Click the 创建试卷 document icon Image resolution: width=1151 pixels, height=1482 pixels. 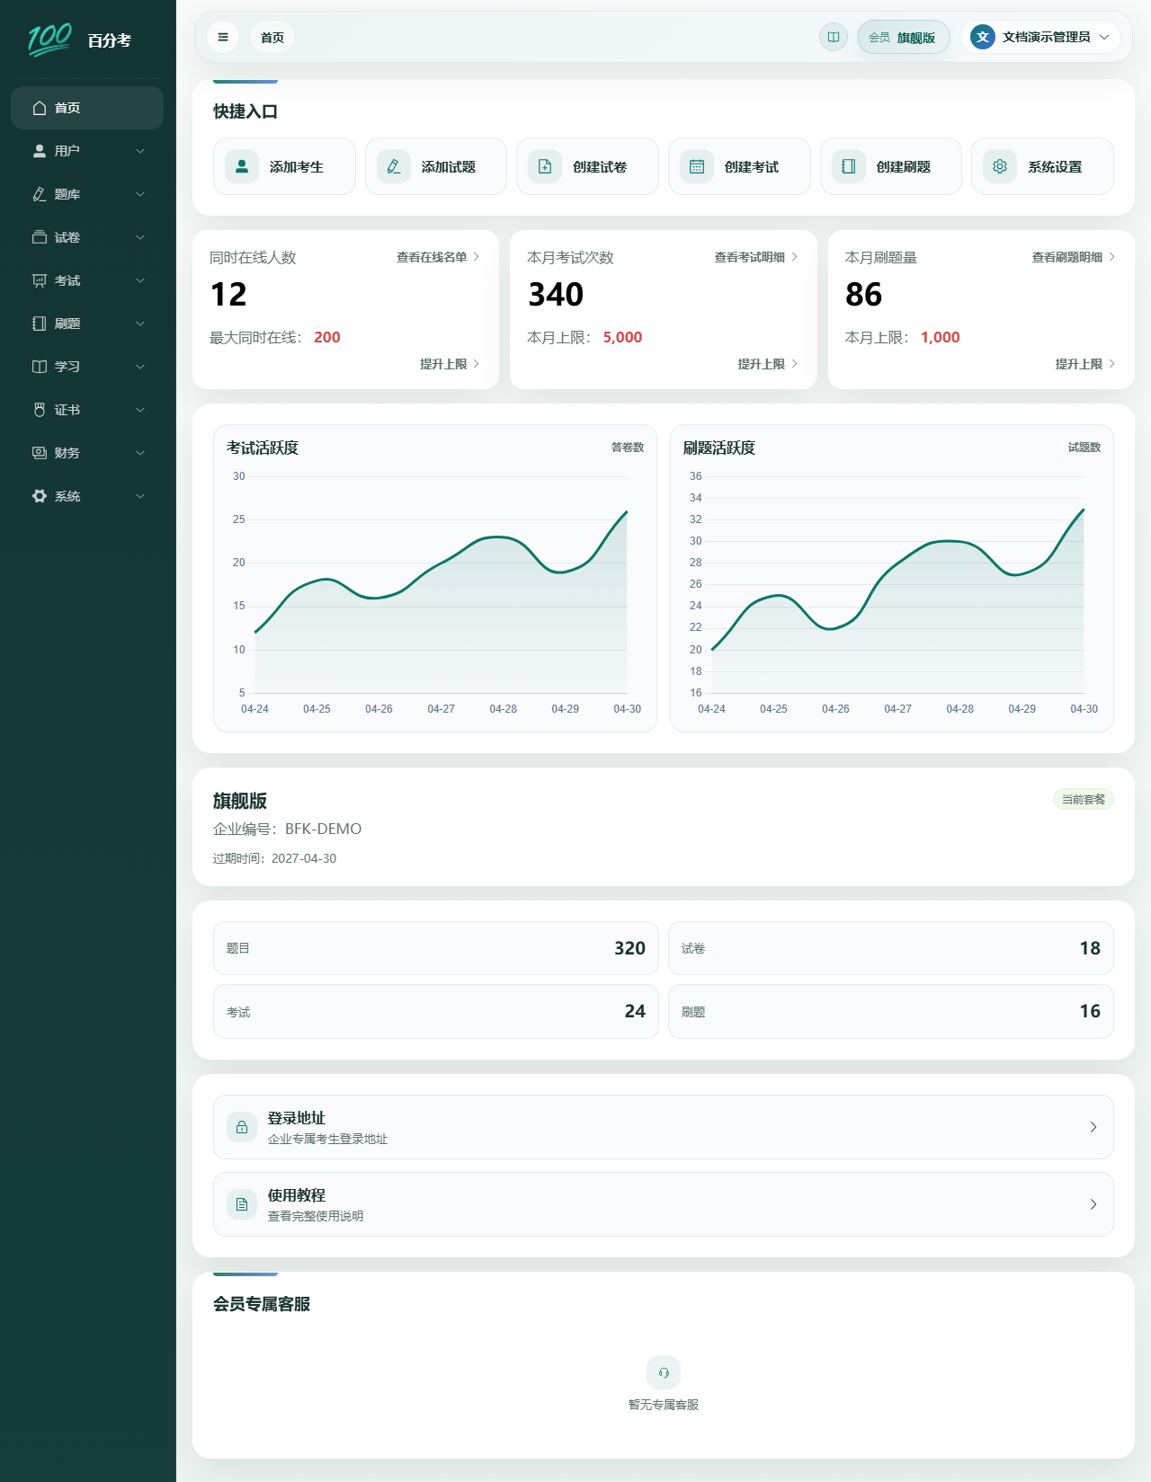point(545,166)
